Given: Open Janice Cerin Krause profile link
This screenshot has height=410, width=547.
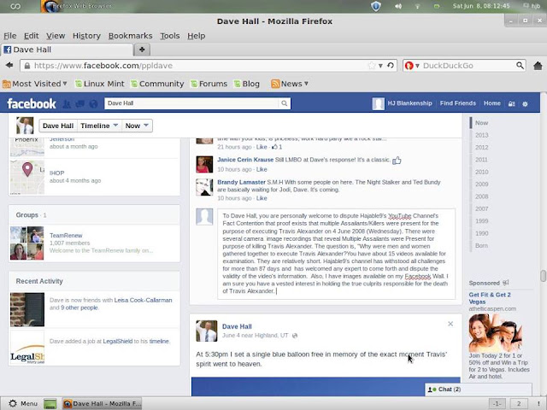Looking at the screenshot, I should point(245,160).
